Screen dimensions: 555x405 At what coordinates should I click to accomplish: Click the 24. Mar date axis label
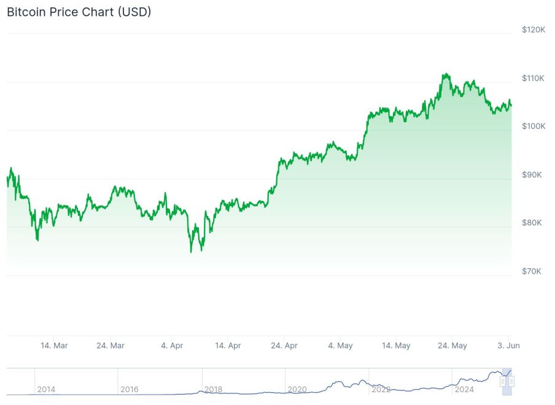click(x=111, y=345)
